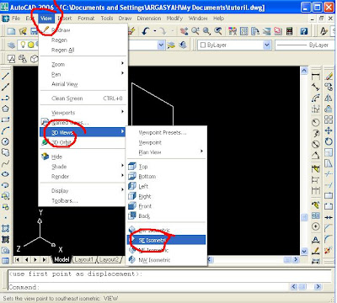337x303 pixels.
Task: Click the Help question mark icon
Action: pos(303,31)
